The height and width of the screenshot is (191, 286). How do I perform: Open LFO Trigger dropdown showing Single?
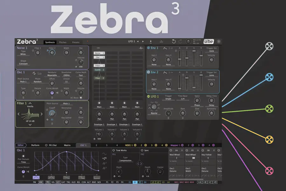[x=168, y=99]
